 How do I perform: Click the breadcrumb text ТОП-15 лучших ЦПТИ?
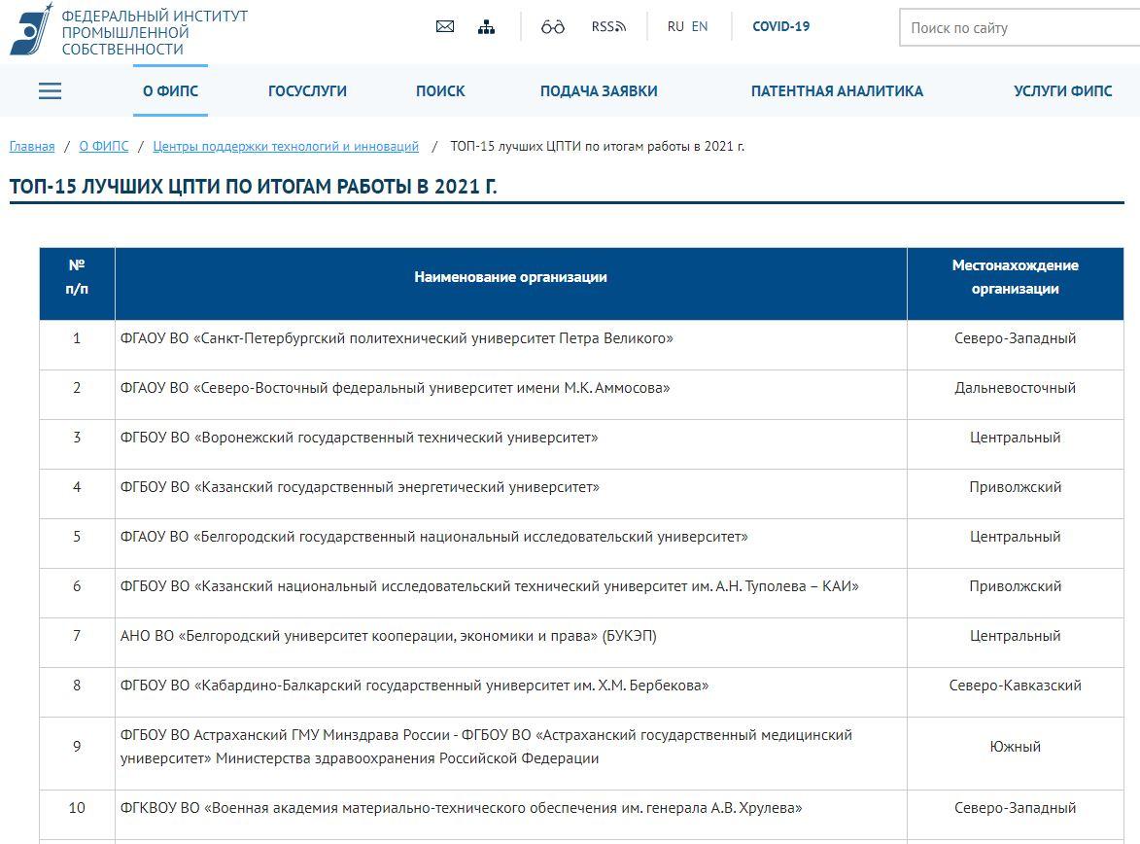(x=598, y=146)
